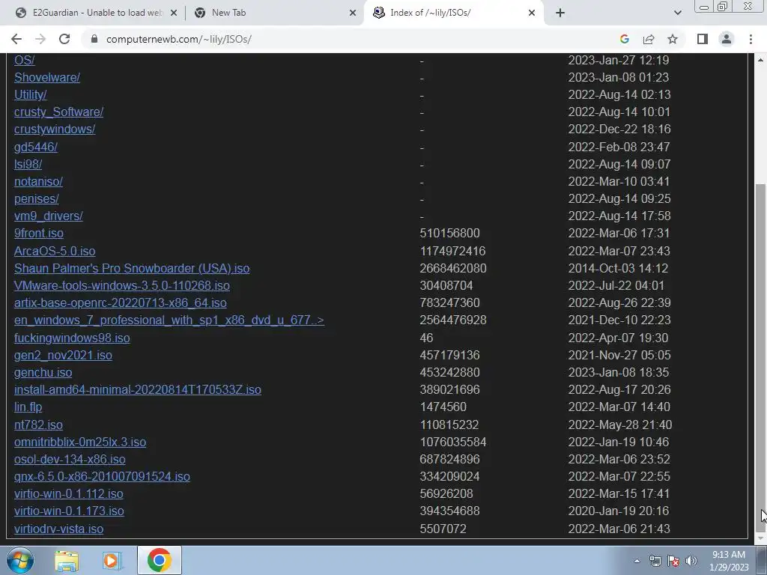Viewport: 767px width, 575px height.
Task: Download virtio-win-0.1.112.iso
Action: pyautogui.click(x=68, y=494)
